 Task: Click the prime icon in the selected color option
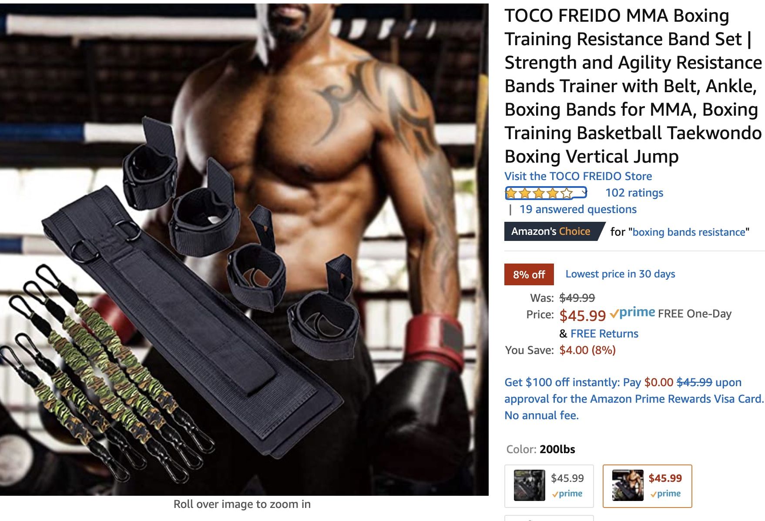point(665,494)
